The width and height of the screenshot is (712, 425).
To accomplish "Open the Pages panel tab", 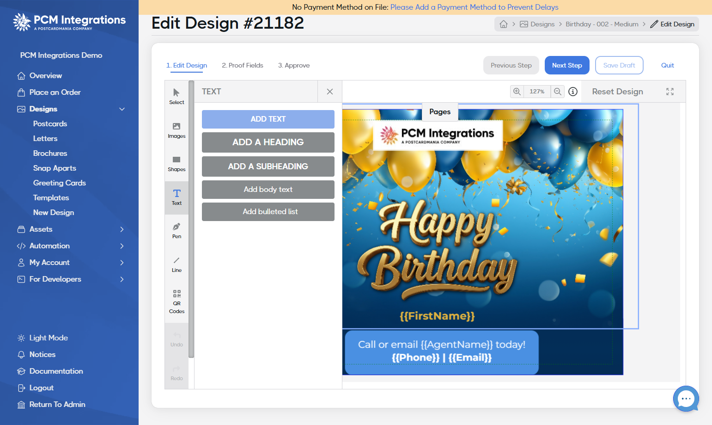I will (440, 111).
